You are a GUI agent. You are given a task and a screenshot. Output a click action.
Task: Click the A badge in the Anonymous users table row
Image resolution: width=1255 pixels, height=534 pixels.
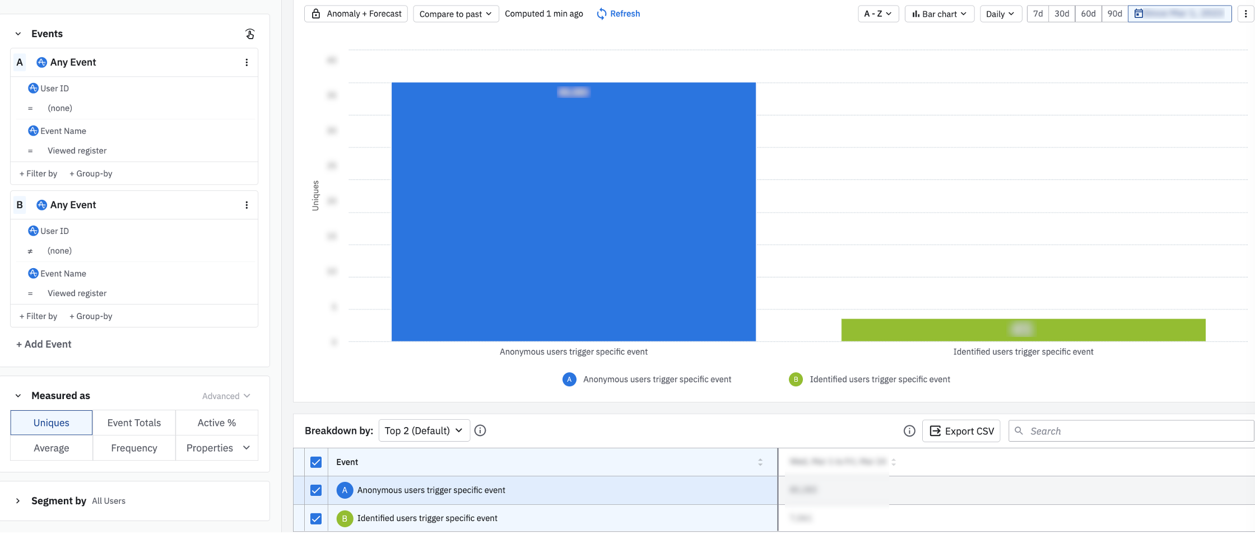pos(345,490)
